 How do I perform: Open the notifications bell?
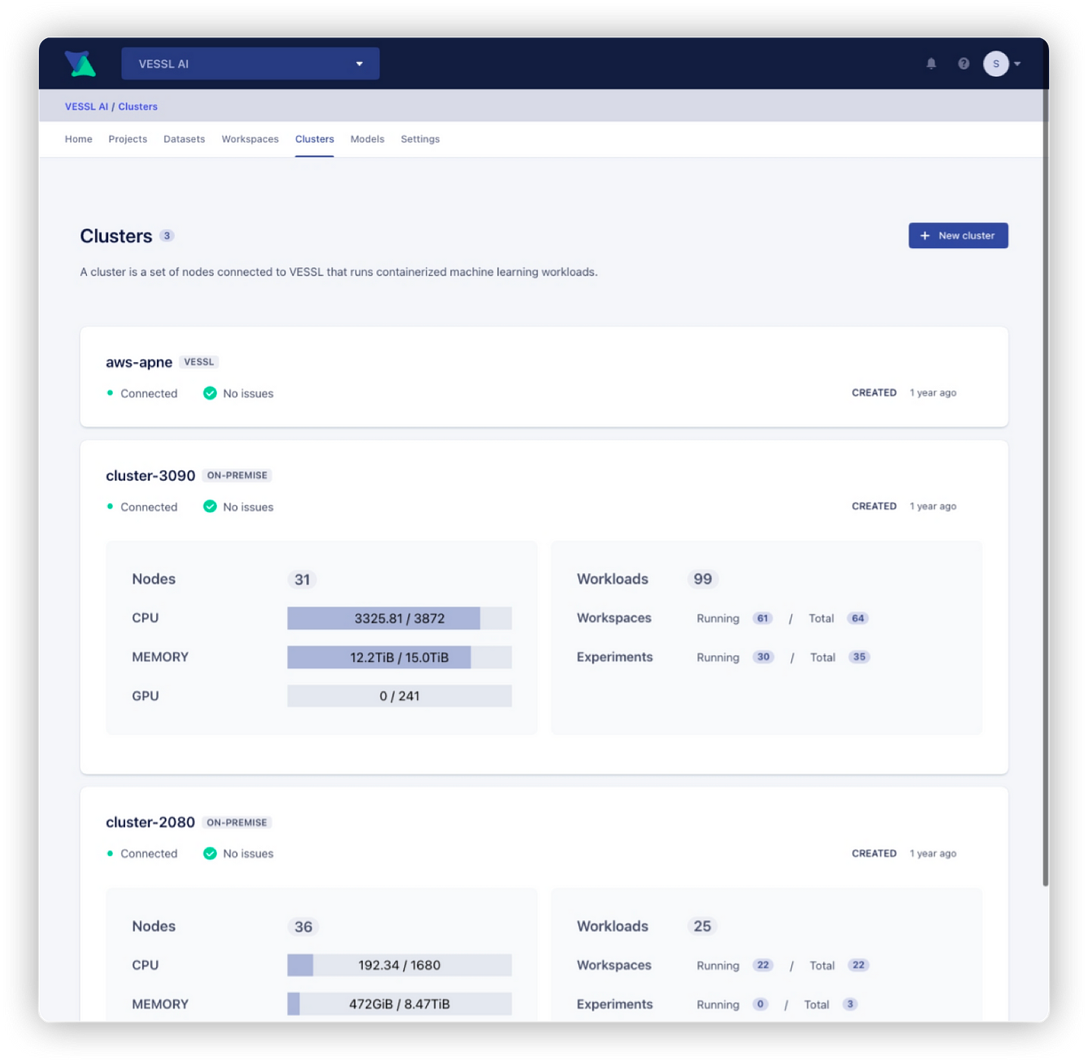click(931, 64)
